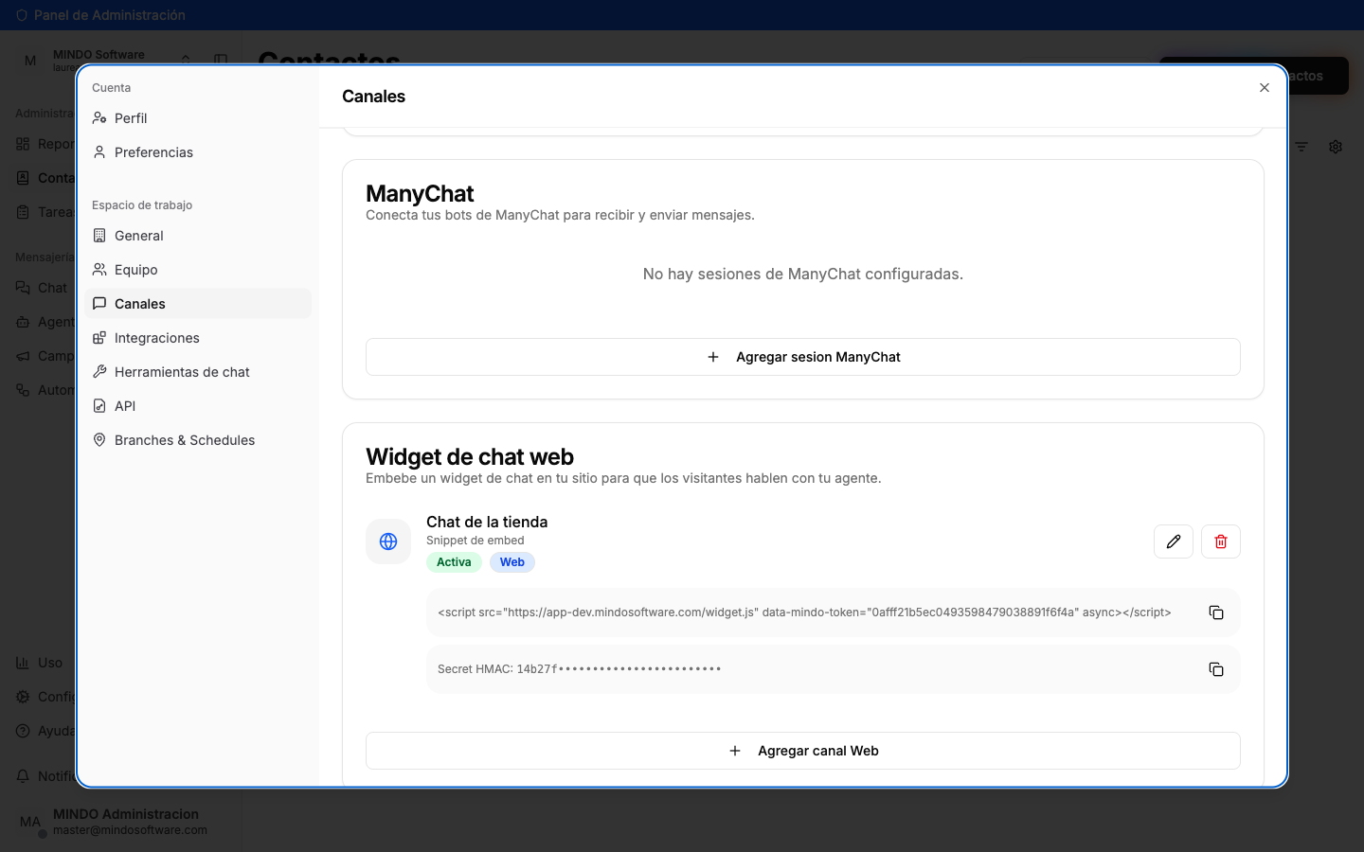Click Perfil user icon
The height and width of the screenshot is (852, 1364).
coord(99,118)
